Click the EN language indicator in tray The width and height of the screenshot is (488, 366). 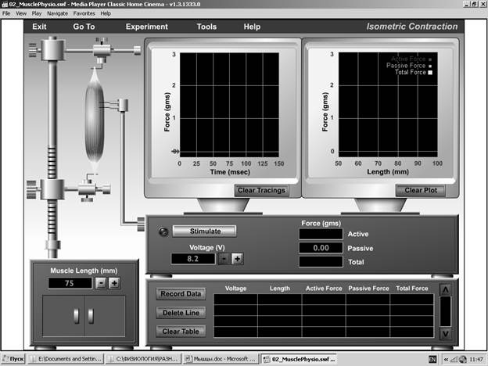[x=432, y=360]
